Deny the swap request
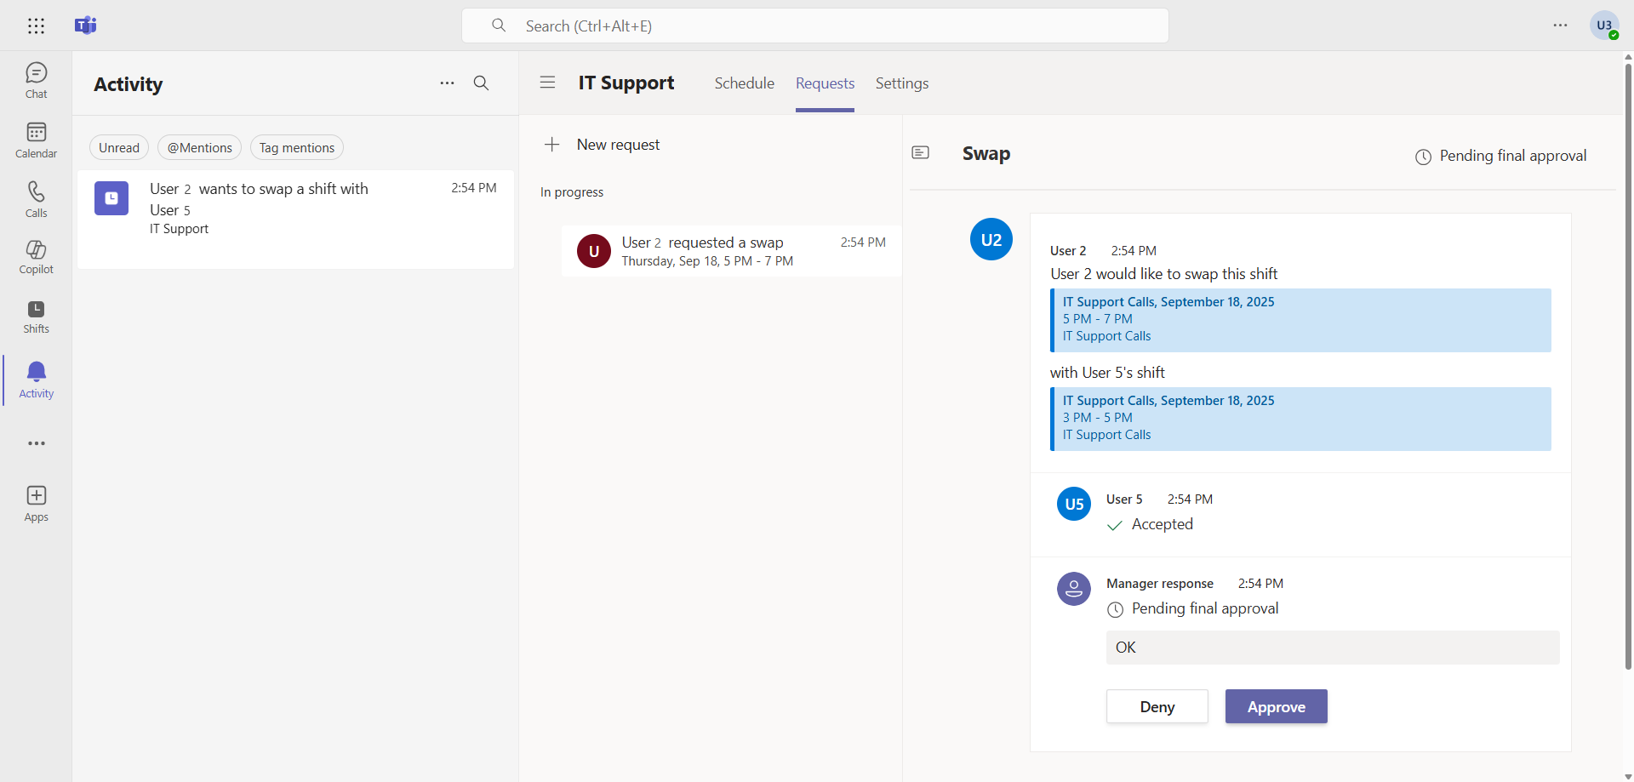 click(1157, 706)
